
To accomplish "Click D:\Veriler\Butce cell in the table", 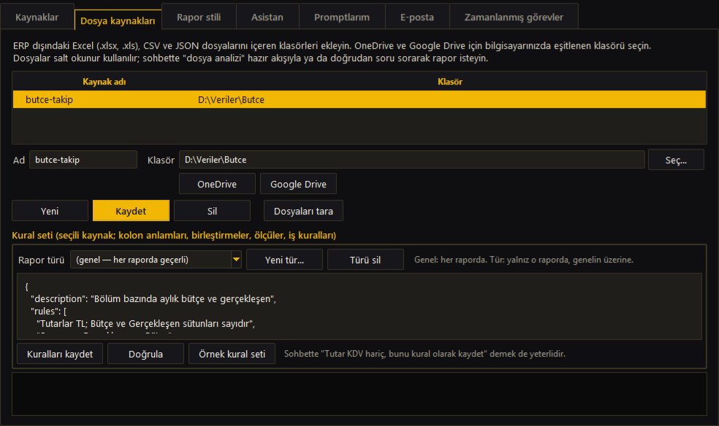I will pos(231,99).
